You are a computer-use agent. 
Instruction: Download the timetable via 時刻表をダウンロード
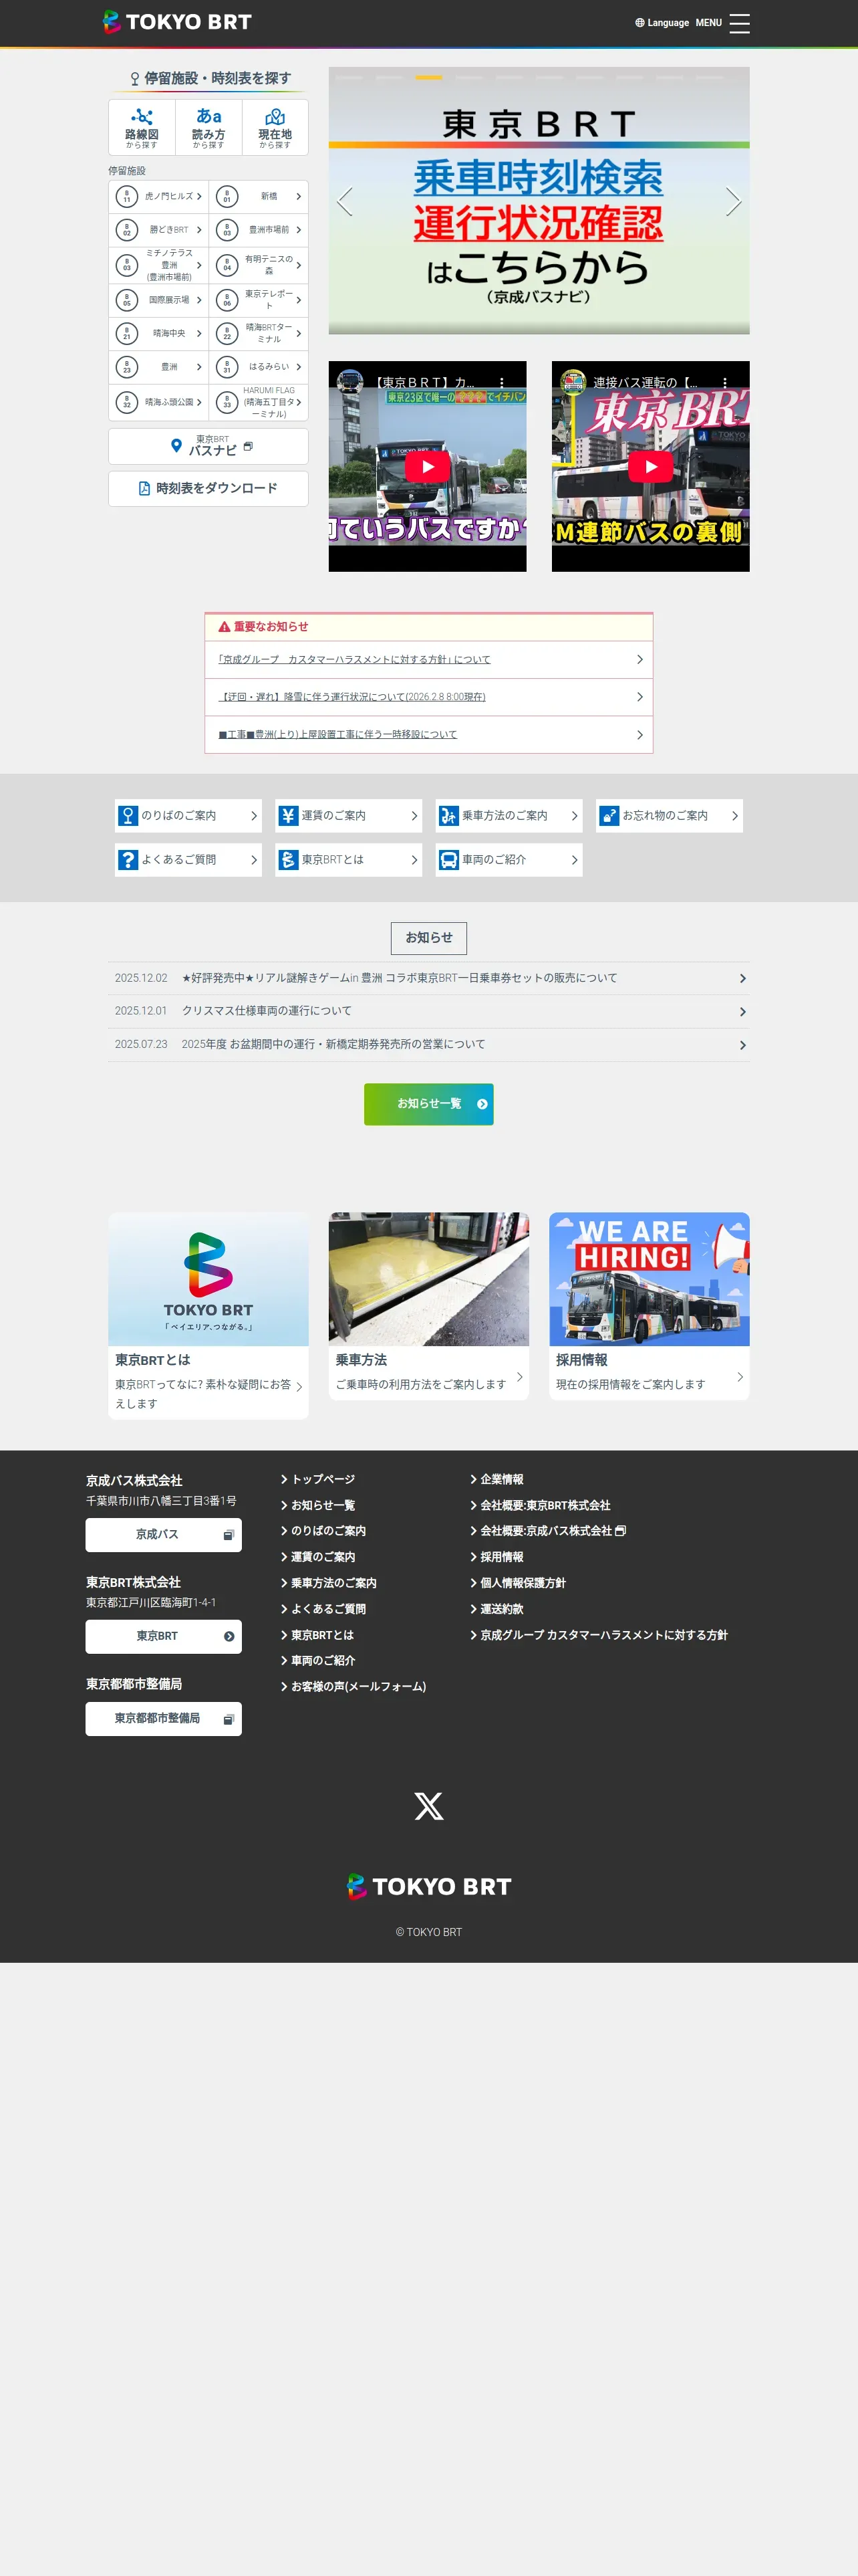[x=208, y=488]
